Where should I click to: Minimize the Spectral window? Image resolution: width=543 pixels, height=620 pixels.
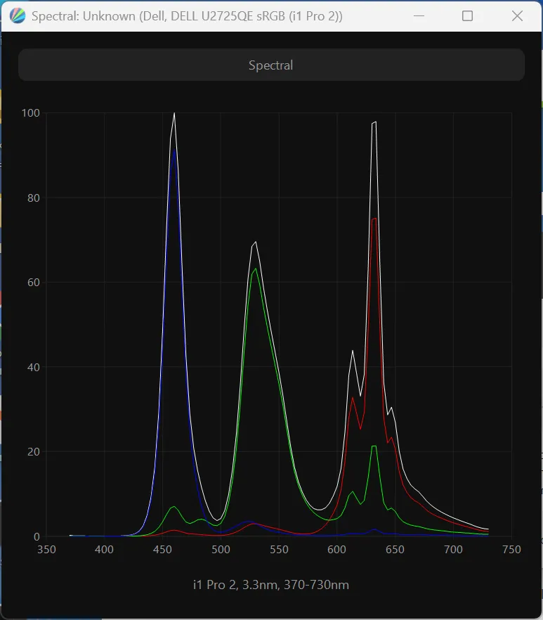point(420,16)
